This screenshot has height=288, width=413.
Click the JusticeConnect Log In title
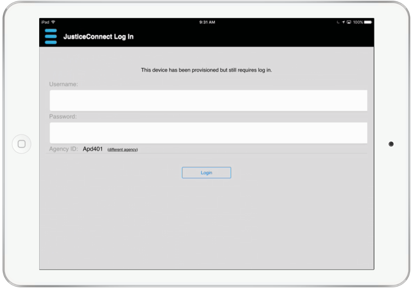(x=98, y=37)
